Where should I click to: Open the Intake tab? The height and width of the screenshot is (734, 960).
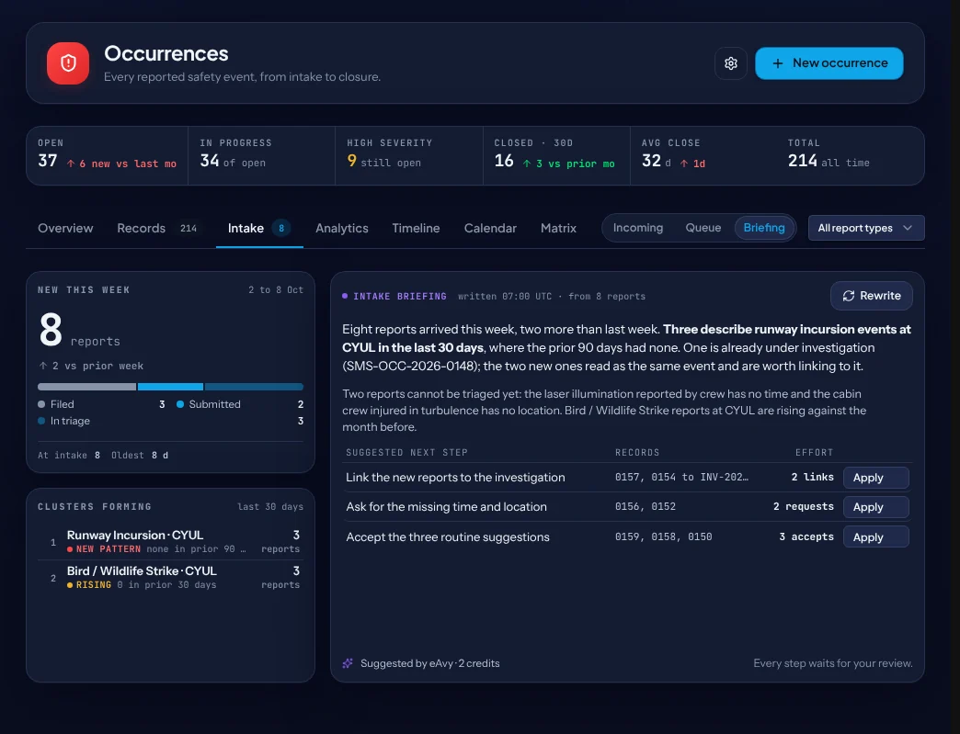tap(259, 228)
